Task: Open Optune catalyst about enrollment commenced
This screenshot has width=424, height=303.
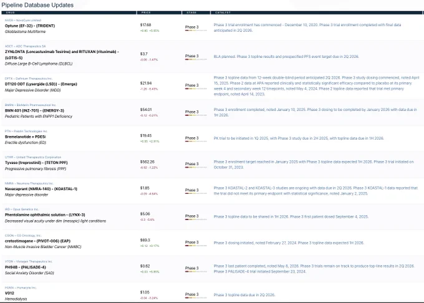Action: pos(307,27)
